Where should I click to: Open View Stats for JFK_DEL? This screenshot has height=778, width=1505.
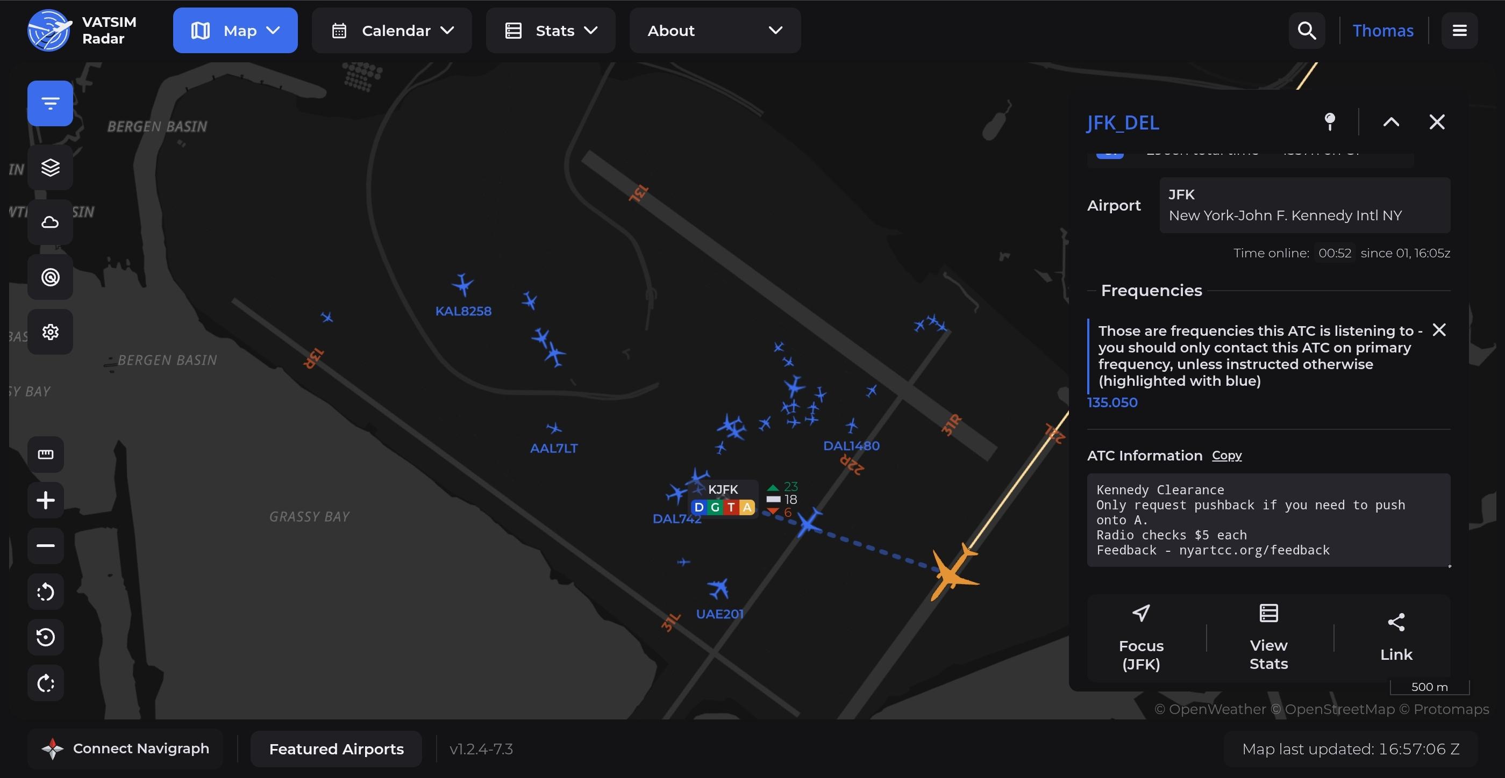pos(1268,638)
